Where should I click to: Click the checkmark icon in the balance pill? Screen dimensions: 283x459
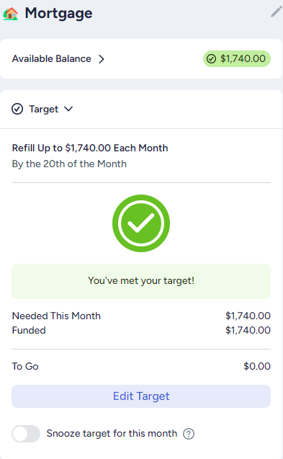pyautogui.click(x=211, y=59)
